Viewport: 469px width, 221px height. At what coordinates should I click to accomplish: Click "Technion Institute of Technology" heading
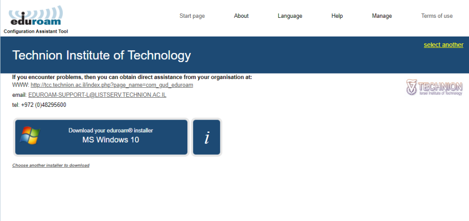pyautogui.click(x=101, y=55)
